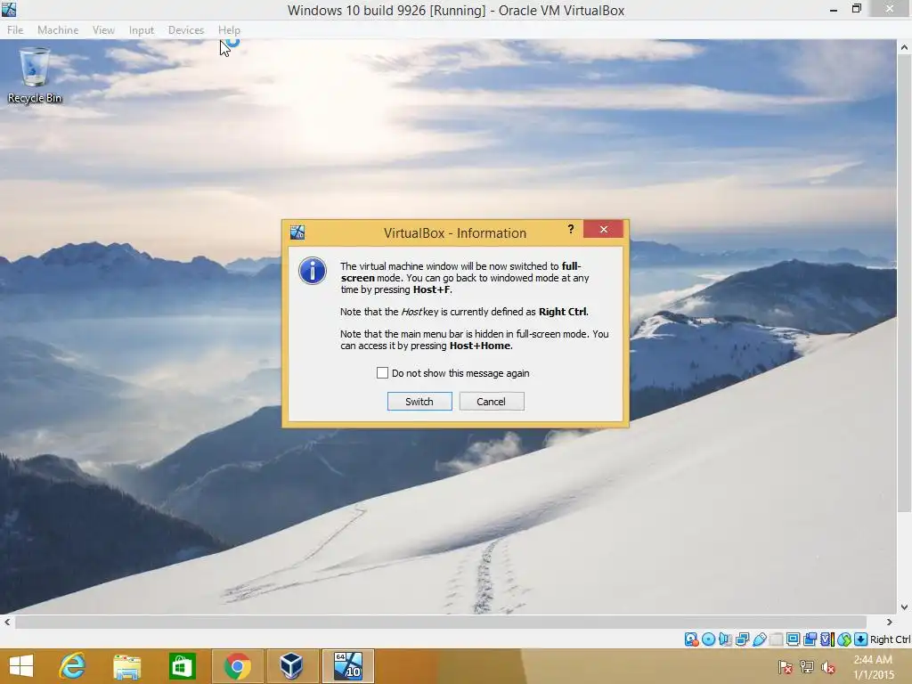Click the blue information icon in dialog
This screenshot has width=912, height=684.
[x=313, y=271]
